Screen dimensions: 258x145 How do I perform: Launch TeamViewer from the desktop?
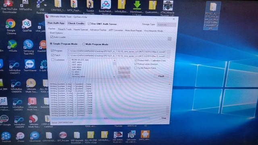[x=30, y=65]
